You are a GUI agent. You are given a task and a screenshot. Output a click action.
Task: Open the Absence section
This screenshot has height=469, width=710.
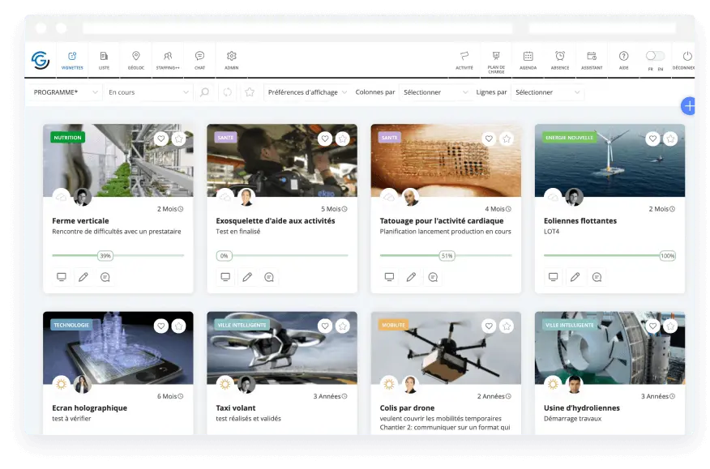pos(560,60)
